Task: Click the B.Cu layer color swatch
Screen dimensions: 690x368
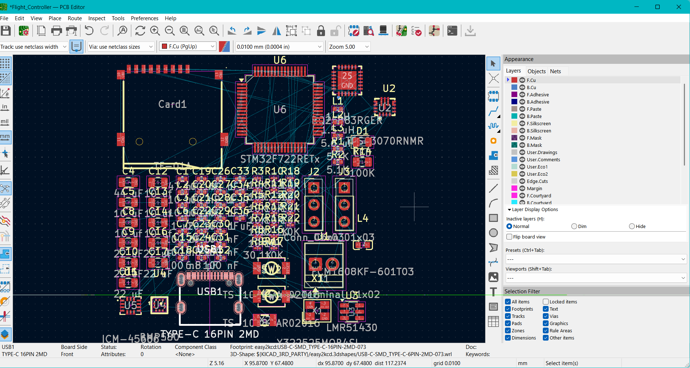Action: pyautogui.click(x=514, y=87)
